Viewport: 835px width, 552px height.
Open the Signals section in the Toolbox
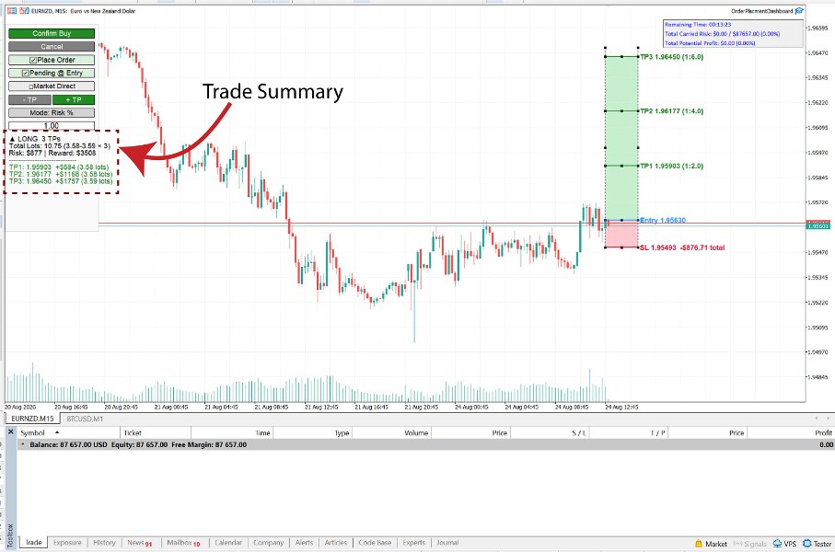[749, 544]
